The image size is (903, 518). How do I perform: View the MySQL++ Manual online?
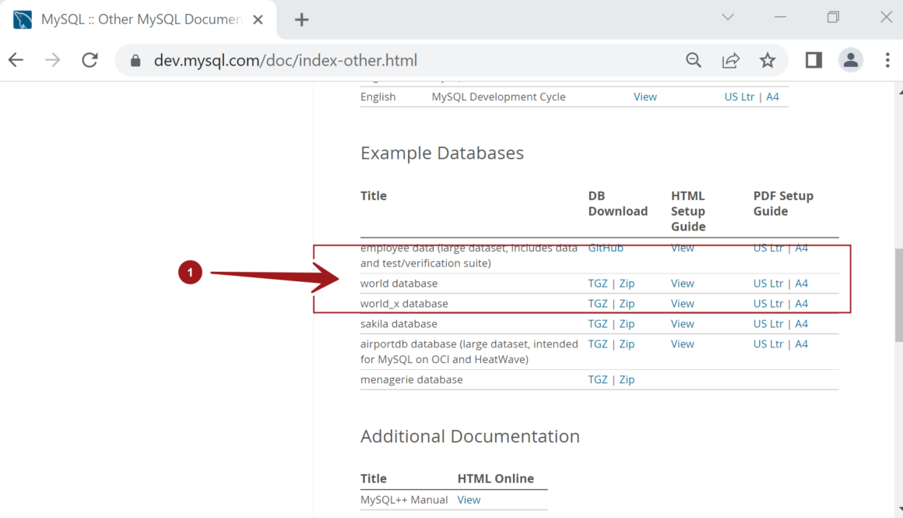tap(469, 500)
